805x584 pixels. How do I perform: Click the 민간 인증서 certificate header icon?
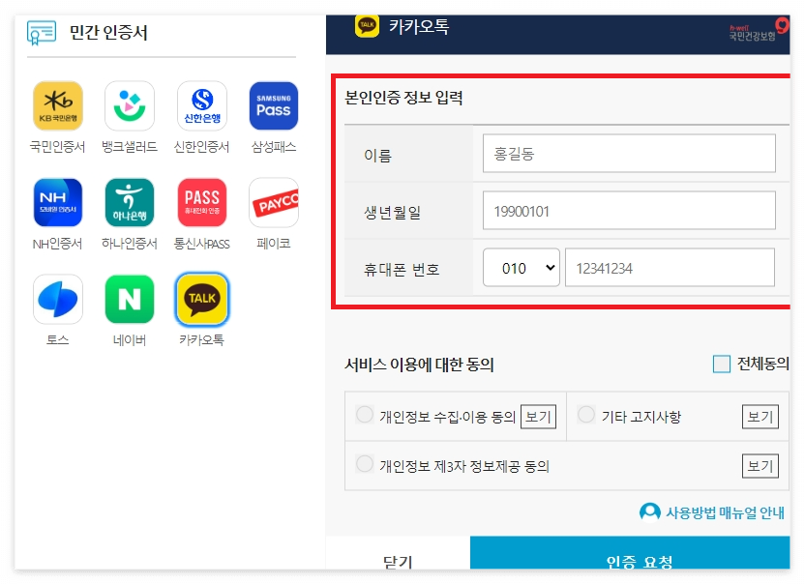[x=41, y=33]
